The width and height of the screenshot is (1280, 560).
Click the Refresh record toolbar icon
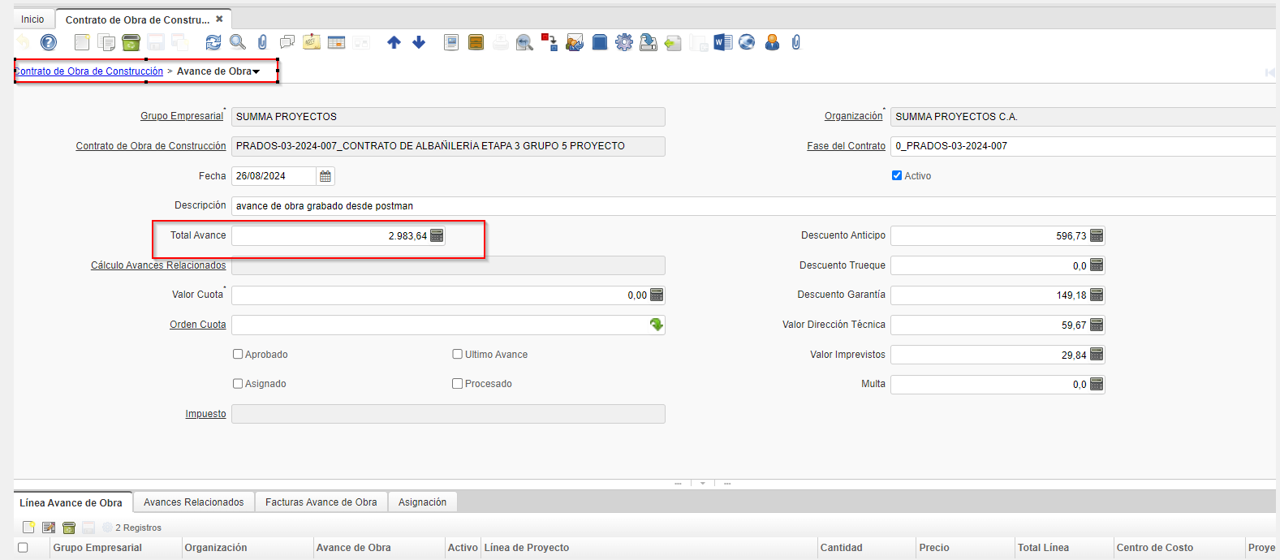point(213,42)
